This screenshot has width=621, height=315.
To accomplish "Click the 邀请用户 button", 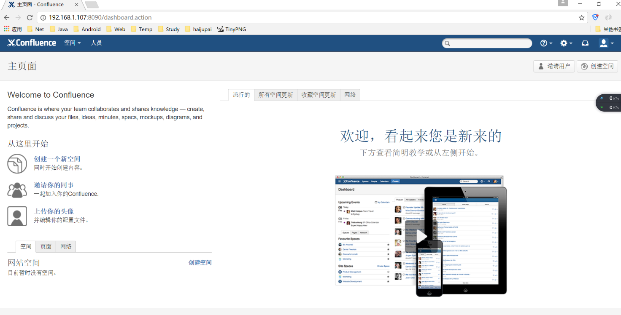I will pyautogui.click(x=554, y=66).
